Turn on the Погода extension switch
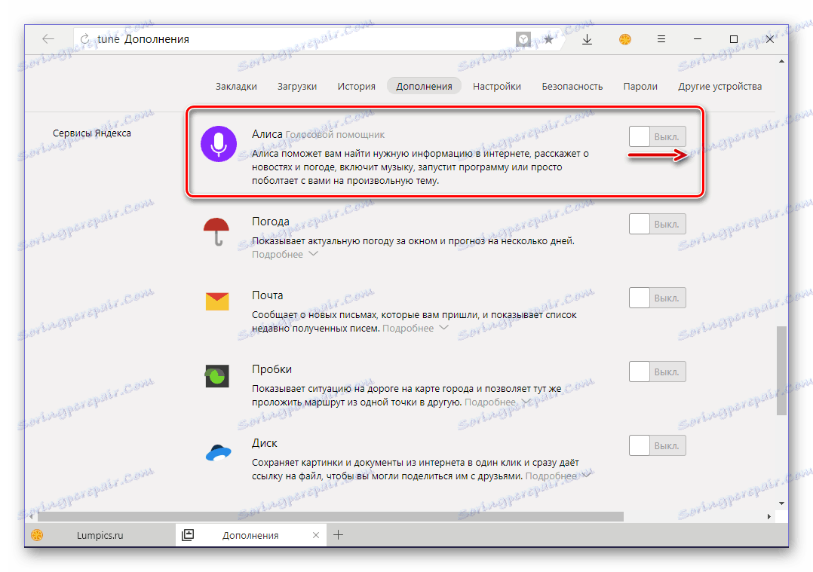This screenshot has height=572, width=813. 658,225
